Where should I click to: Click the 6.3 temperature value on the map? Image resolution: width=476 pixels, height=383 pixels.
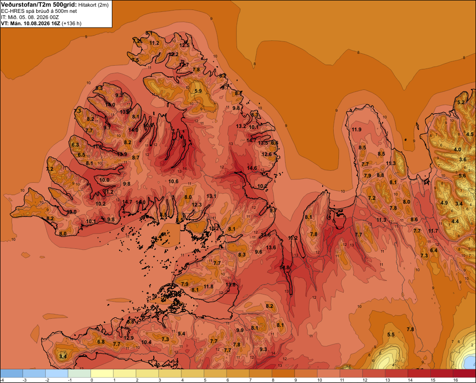pos(75,145)
